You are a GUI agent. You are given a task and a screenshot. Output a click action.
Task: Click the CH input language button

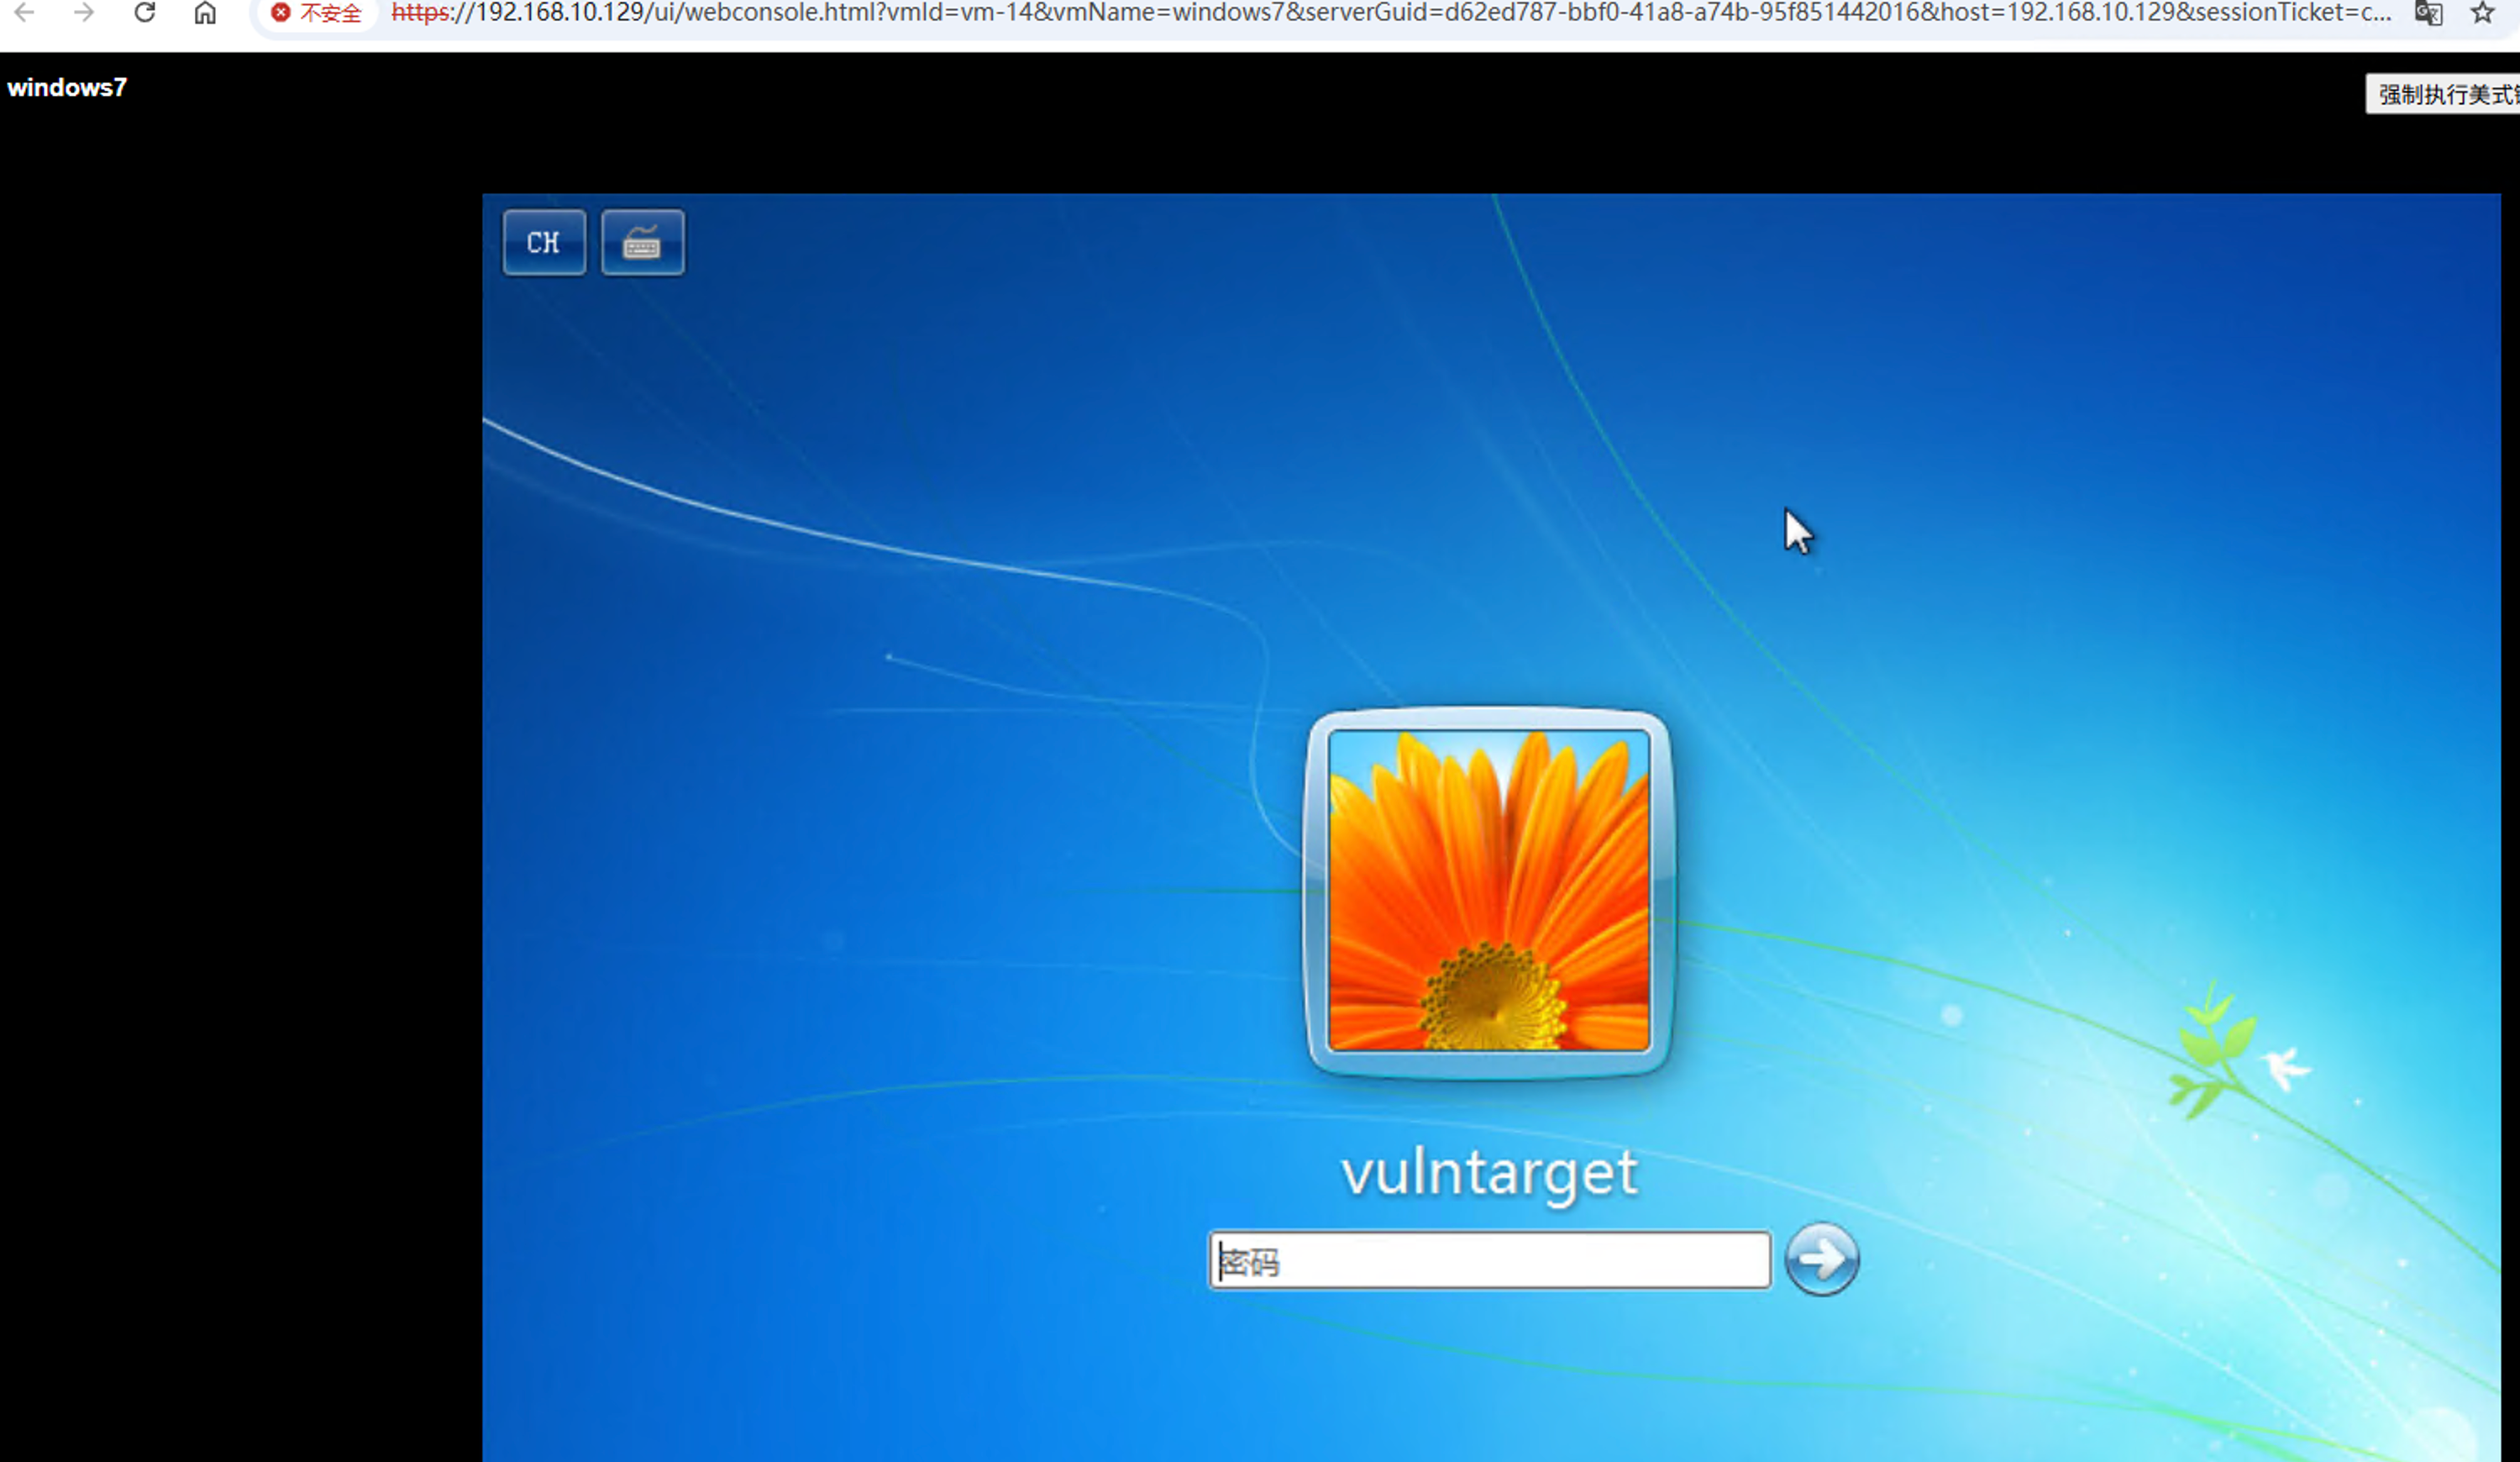[x=544, y=242]
